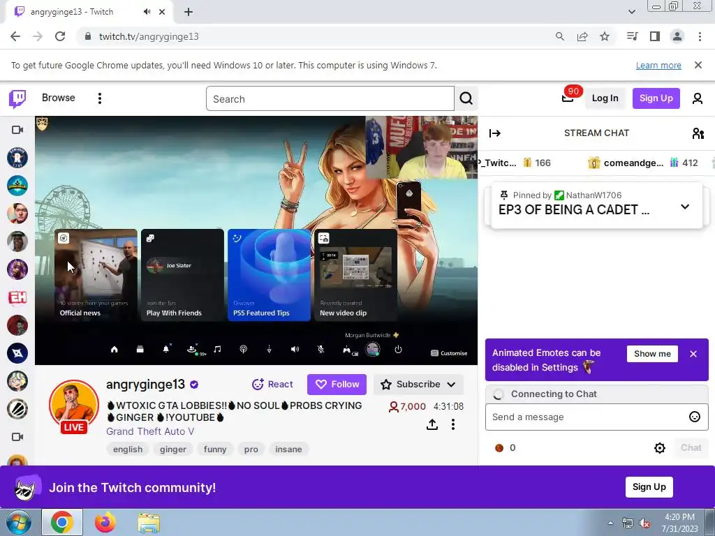Click the PS5 Featured Tips card
715x536 pixels.
click(269, 275)
